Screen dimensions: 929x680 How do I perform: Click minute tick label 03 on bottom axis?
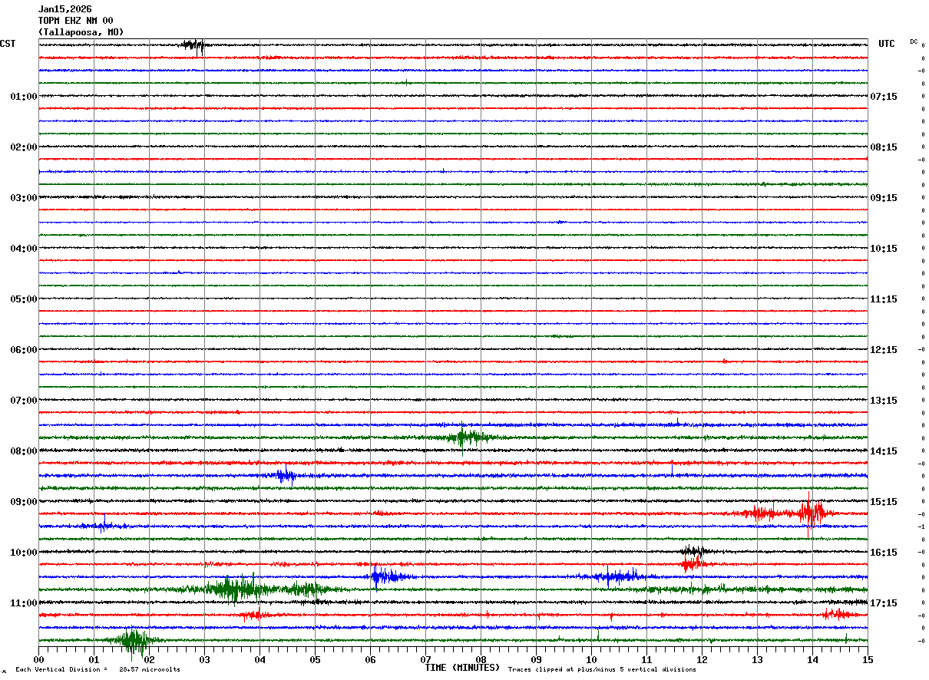pyautogui.click(x=204, y=659)
